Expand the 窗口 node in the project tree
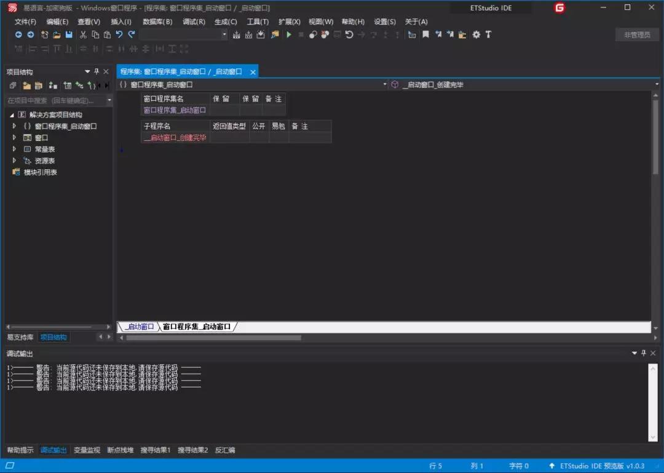The image size is (664, 473). click(x=14, y=137)
